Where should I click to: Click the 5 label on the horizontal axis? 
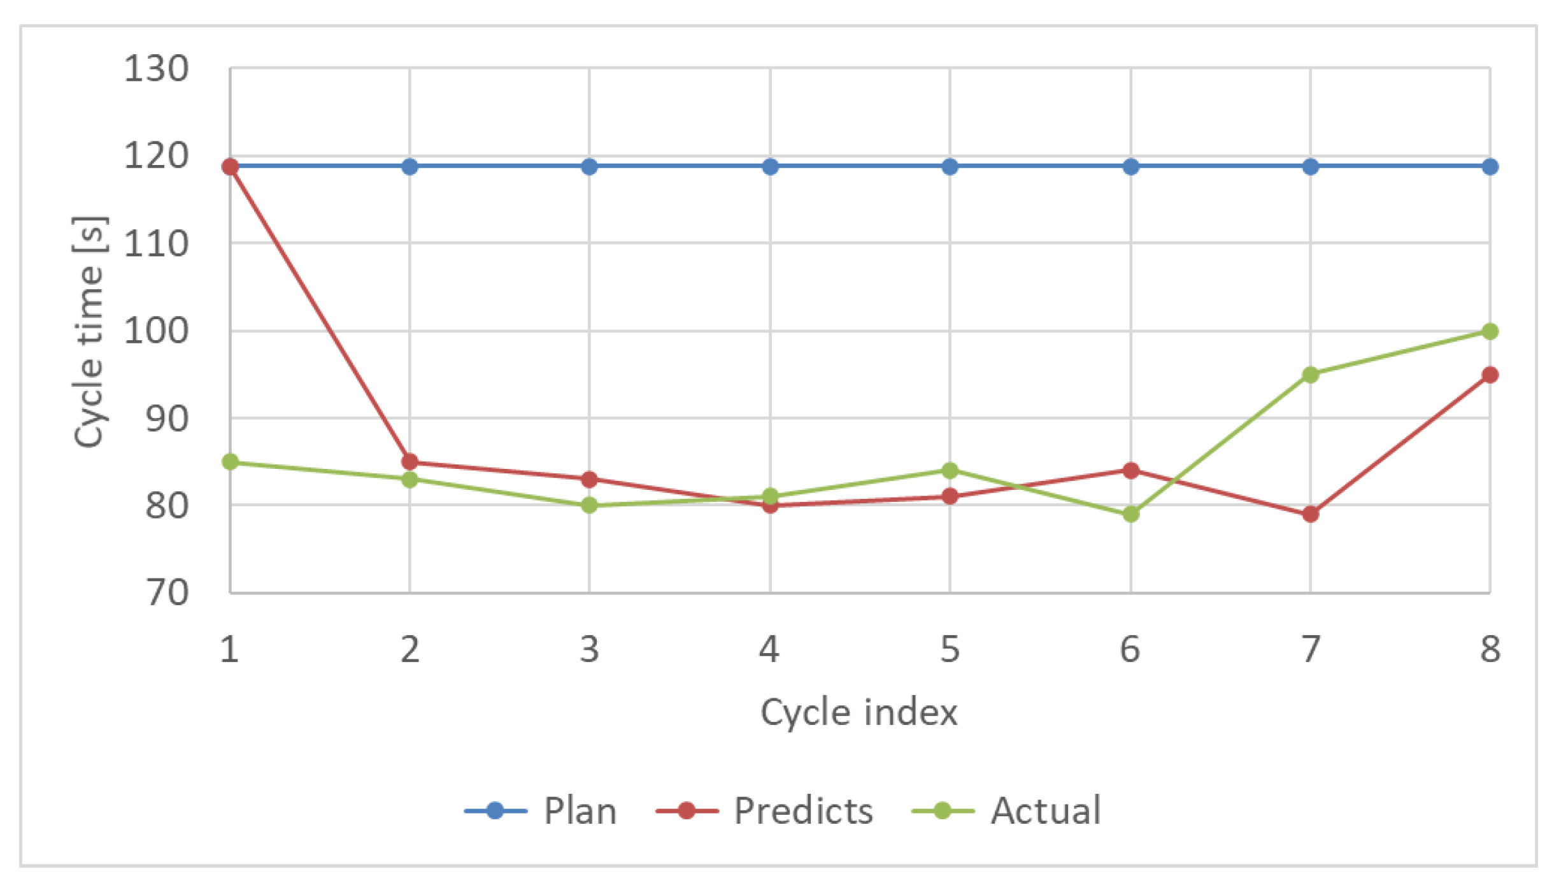[950, 649]
